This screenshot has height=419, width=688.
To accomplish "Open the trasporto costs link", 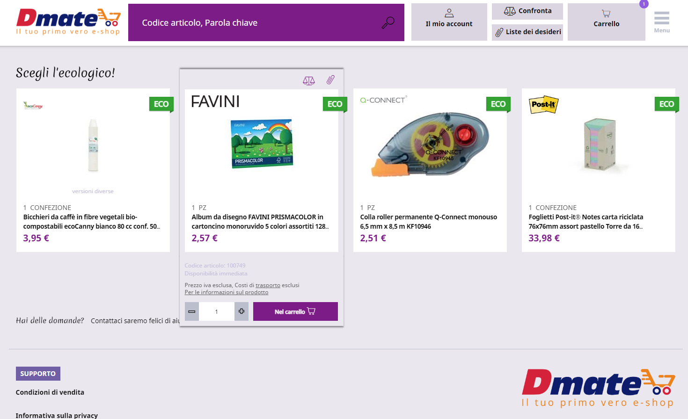I will (268, 285).
